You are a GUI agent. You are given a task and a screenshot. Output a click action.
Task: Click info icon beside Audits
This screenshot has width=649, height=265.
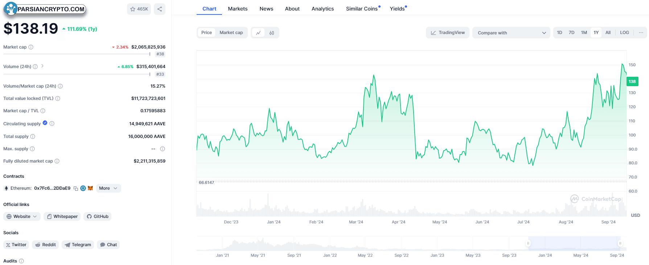pos(21,261)
